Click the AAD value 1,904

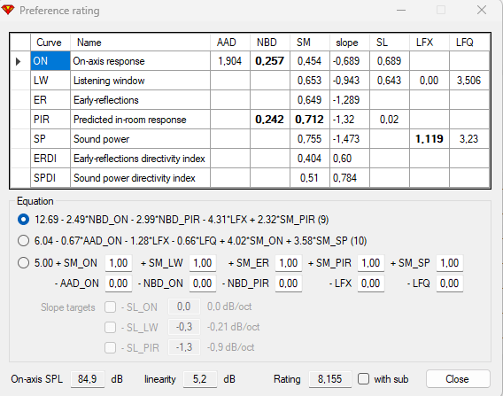pyautogui.click(x=230, y=61)
